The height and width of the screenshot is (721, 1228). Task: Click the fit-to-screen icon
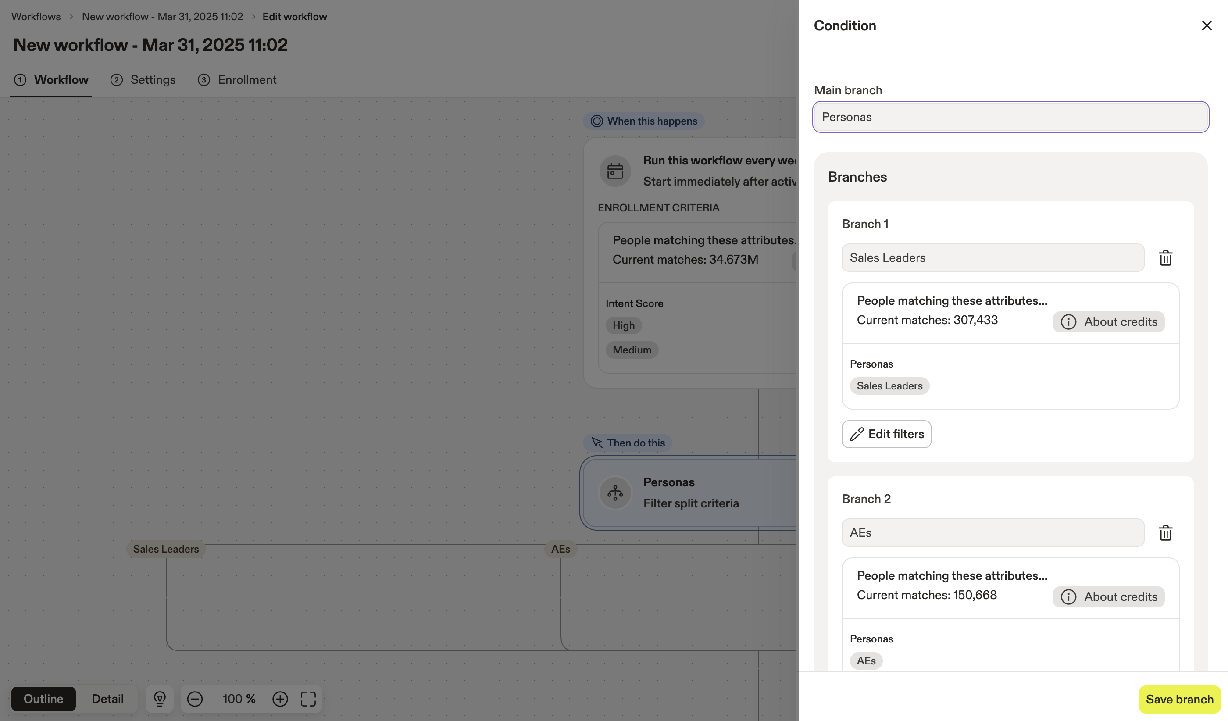point(308,699)
